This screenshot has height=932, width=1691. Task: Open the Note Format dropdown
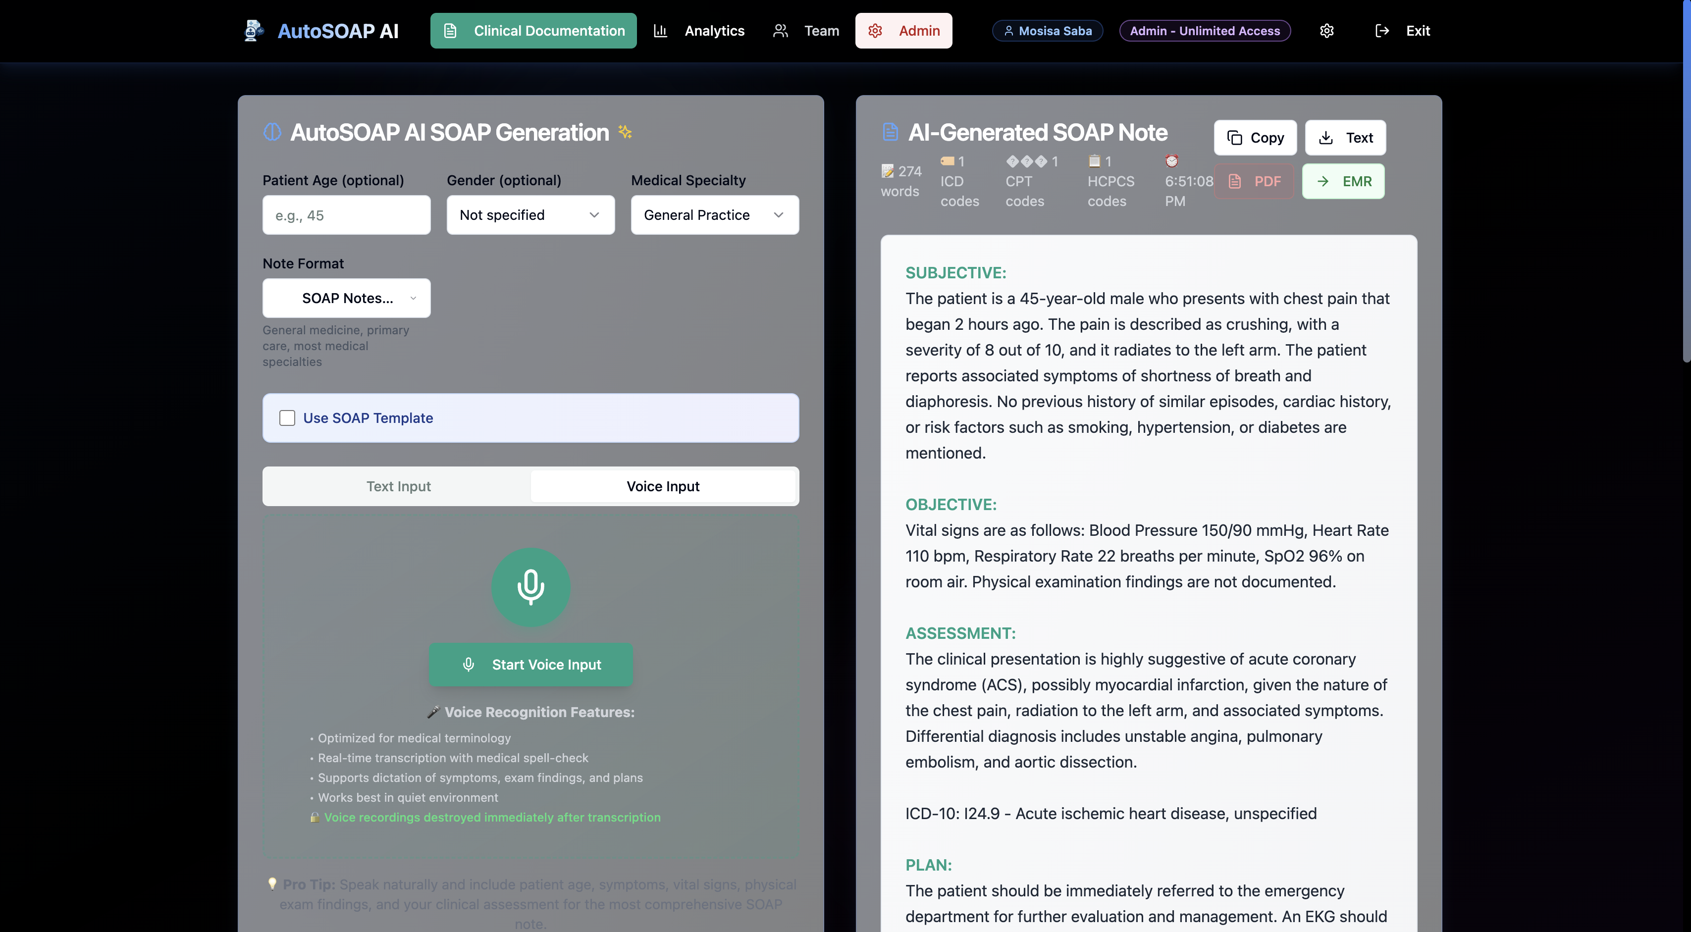coord(347,298)
